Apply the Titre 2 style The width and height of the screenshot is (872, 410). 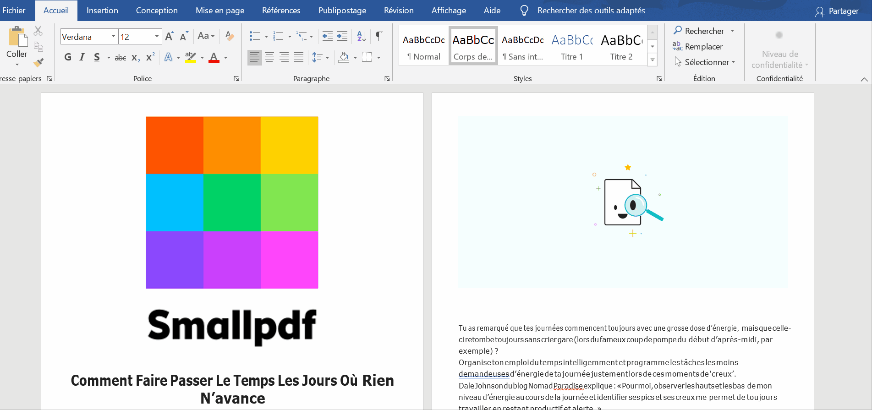(622, 46)
